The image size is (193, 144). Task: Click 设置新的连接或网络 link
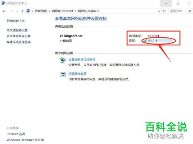point(82,60)
